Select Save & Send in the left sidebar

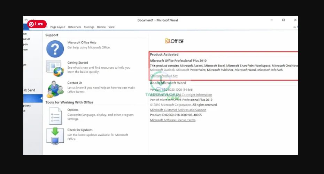pos(29,90)
